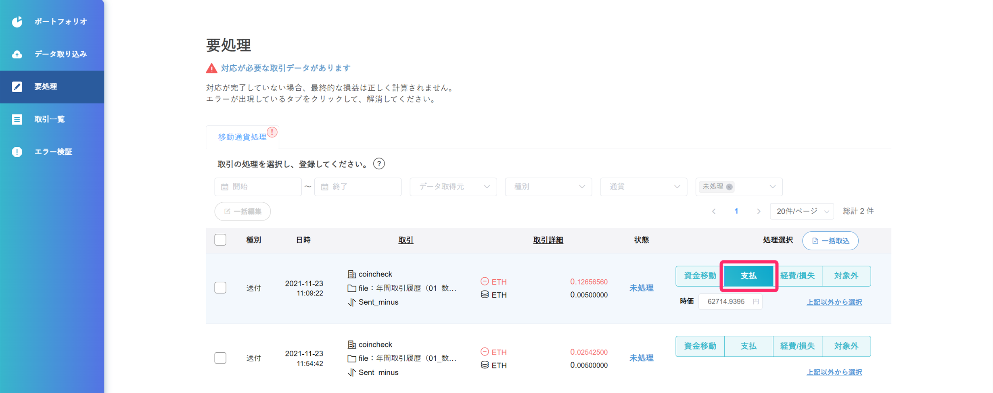This screenshot has height=393, width=993.
Task: Click the red minus ETH icon for 0.02542500
Action: point(485,351)
